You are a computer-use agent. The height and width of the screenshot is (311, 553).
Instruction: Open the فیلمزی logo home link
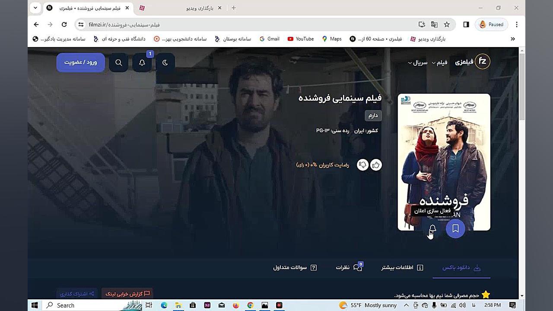(x=473, y=62)
